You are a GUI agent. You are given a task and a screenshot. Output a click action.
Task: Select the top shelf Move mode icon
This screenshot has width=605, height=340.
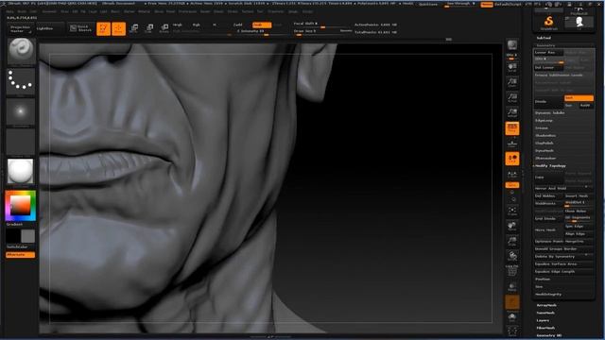134,28
